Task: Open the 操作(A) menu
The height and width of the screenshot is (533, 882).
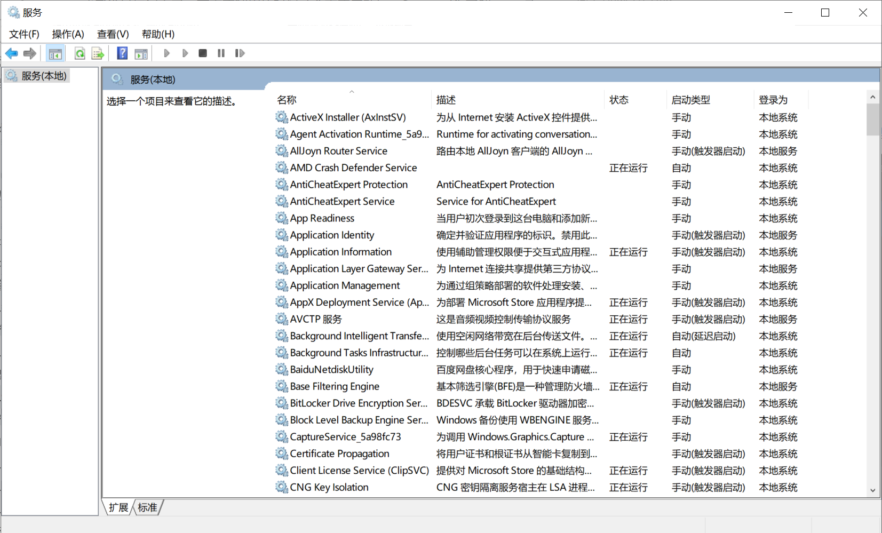Action: pos(68,34)
